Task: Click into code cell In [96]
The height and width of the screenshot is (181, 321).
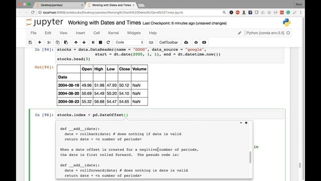Action: tap(170, 115)
